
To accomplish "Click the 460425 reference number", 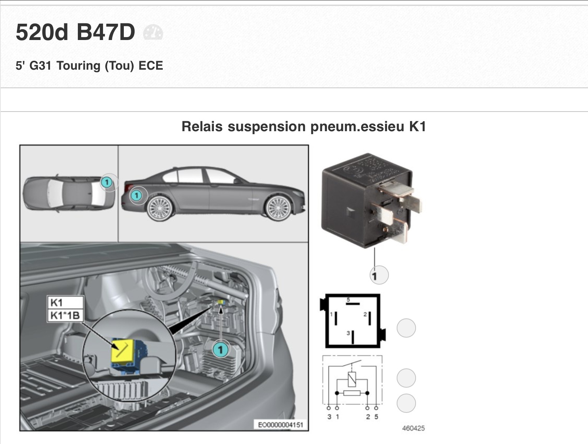I will pyautogui.click(x=413, y=428).
